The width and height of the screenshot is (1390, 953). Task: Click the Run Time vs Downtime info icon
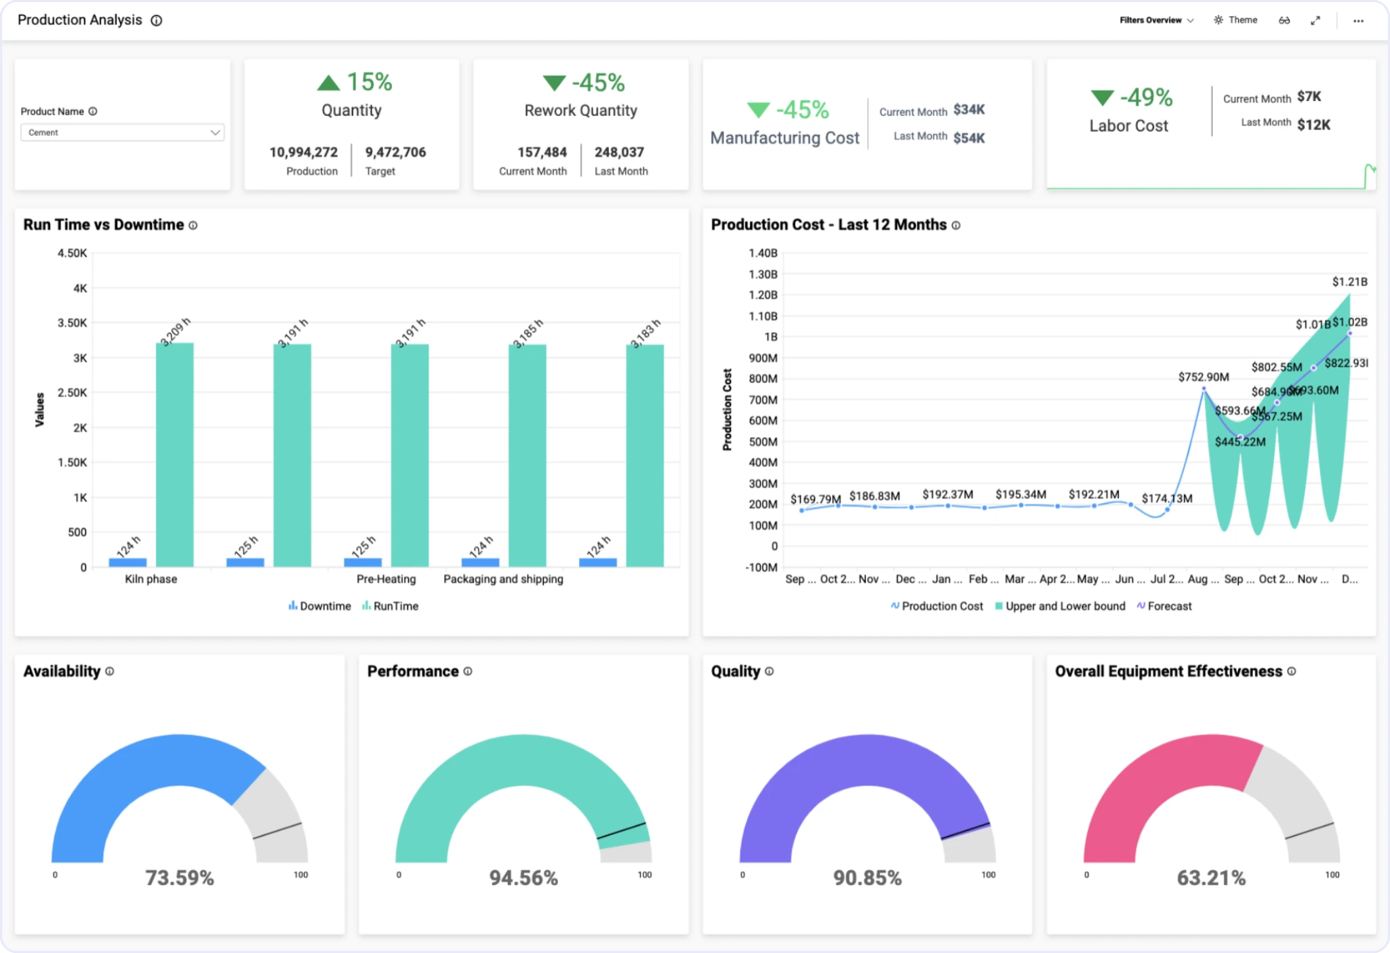[193, 225]
